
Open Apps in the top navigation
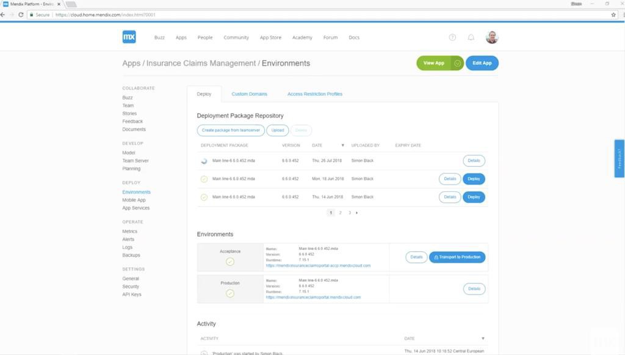click(181, 37)
